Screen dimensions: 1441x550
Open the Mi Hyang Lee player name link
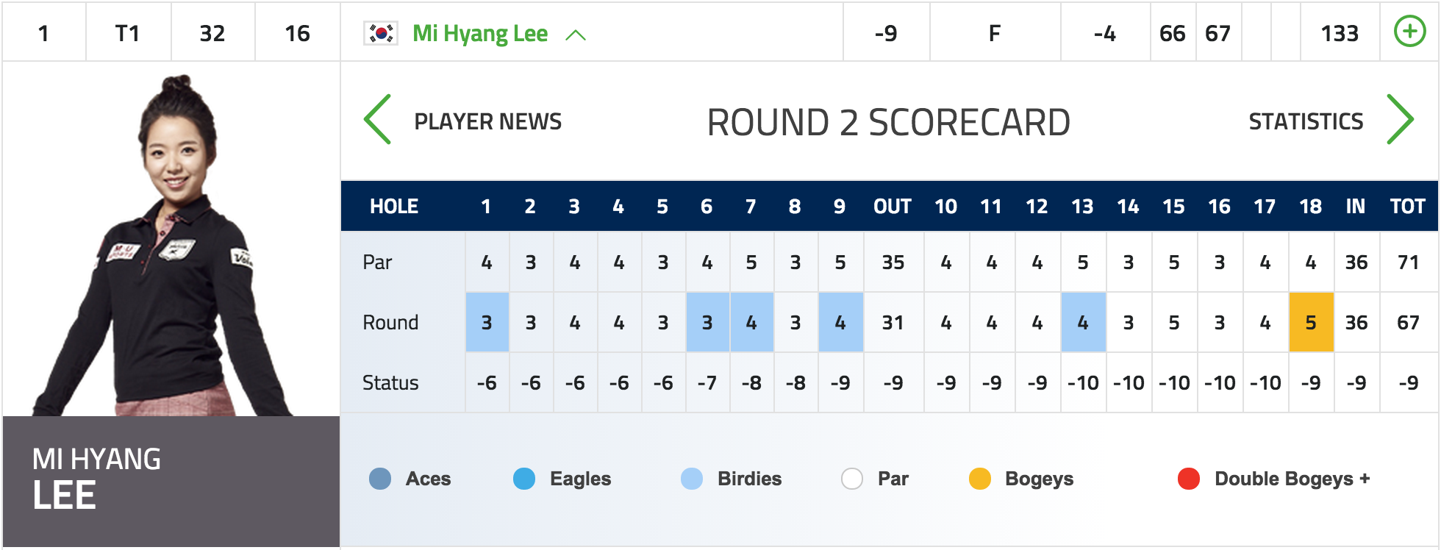pyautogui.click(x=480, y=33)
